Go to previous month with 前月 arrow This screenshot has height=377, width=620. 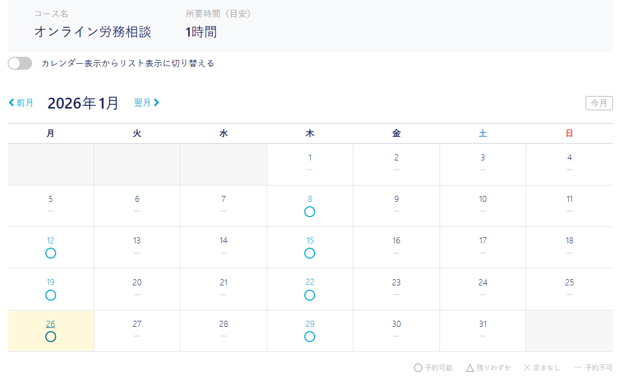pyautogui.click(x=21, y=103)
